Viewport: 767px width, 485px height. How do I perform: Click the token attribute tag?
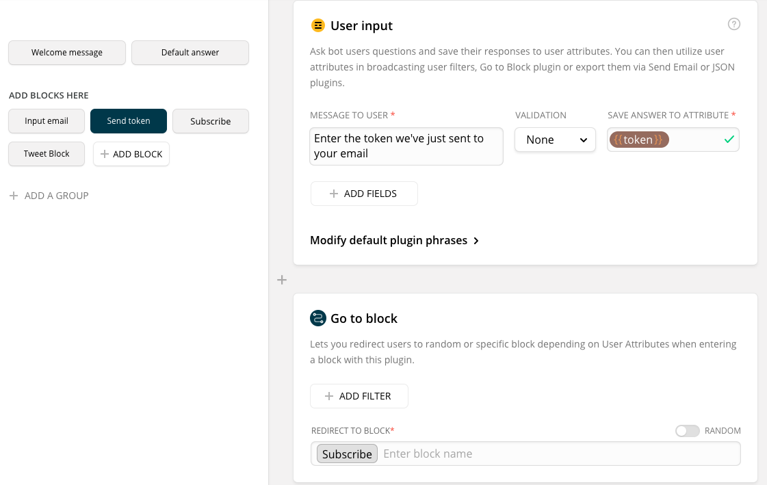point(638,140)
